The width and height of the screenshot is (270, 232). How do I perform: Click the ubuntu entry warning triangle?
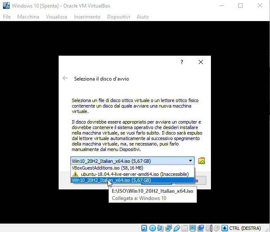click(x=75, y=174)
